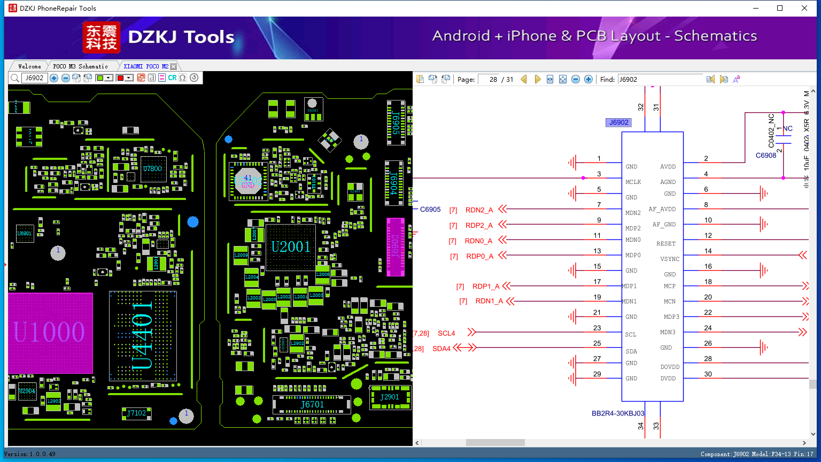Fit whole schematic page in view

(563, 79)
